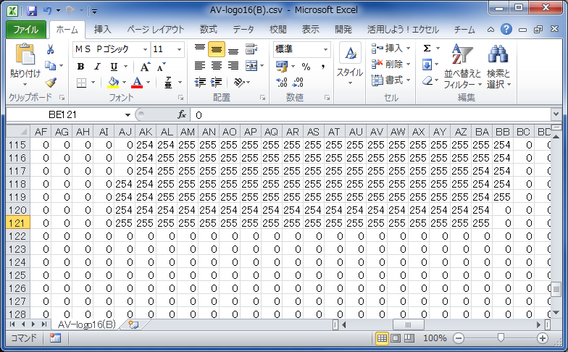The image size is (568, 352).
Task: Click the Borders icon
Action: pyautogui.click(x=81, y=83)
